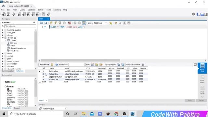Toggle stop-on-error script icon
This screenshot has height=117, width=208.
[x=70, y=23]
